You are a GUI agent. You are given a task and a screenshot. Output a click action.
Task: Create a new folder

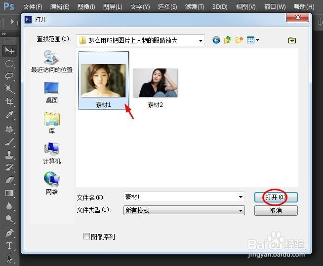point(239,40)
